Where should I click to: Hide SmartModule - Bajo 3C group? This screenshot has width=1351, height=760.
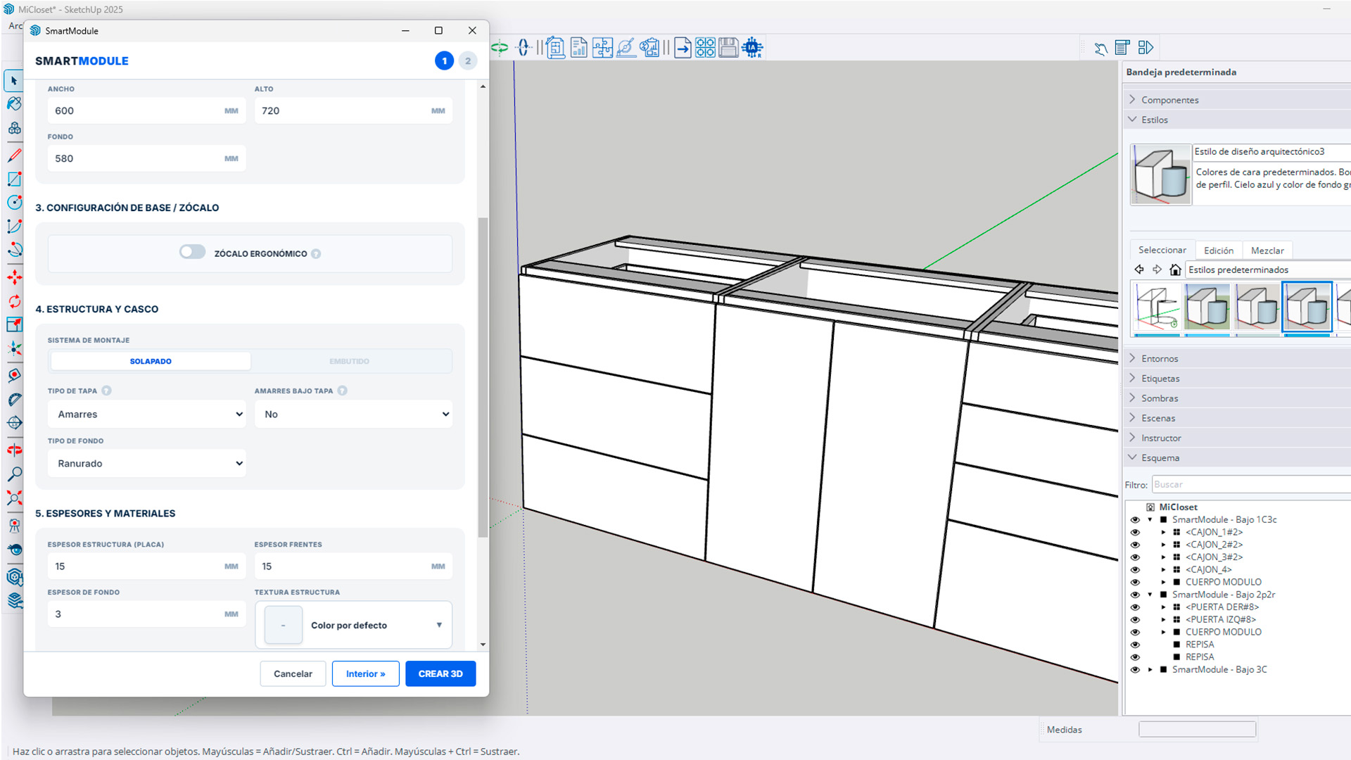(x=1134, y=670)
